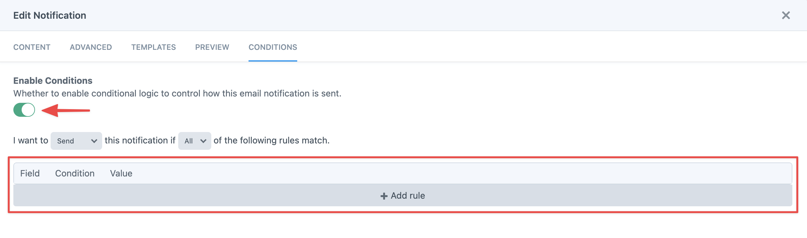Open the Templates tab

coord(153,47)
